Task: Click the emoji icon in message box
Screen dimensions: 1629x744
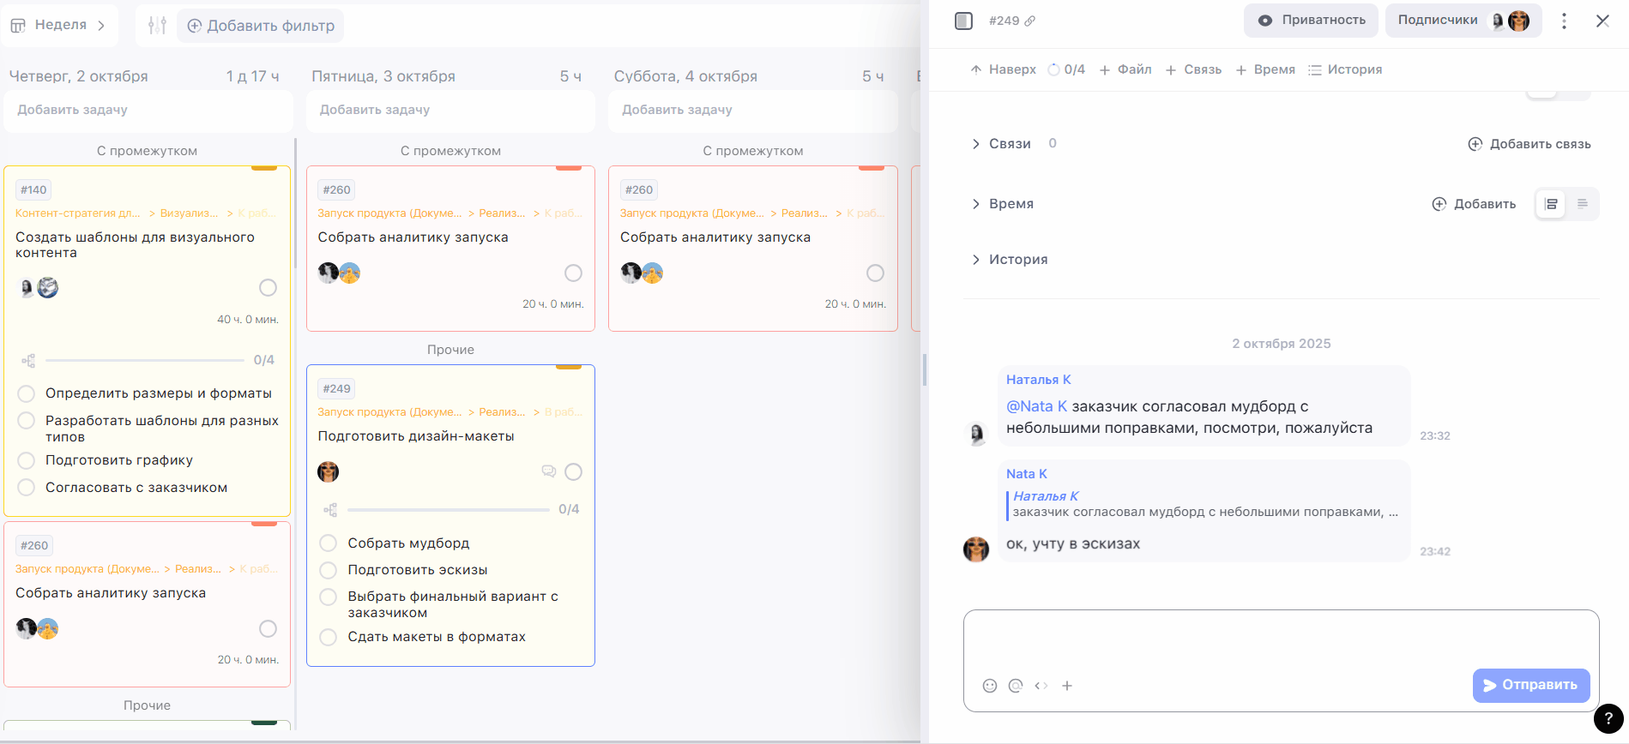Action: point(990,686)
